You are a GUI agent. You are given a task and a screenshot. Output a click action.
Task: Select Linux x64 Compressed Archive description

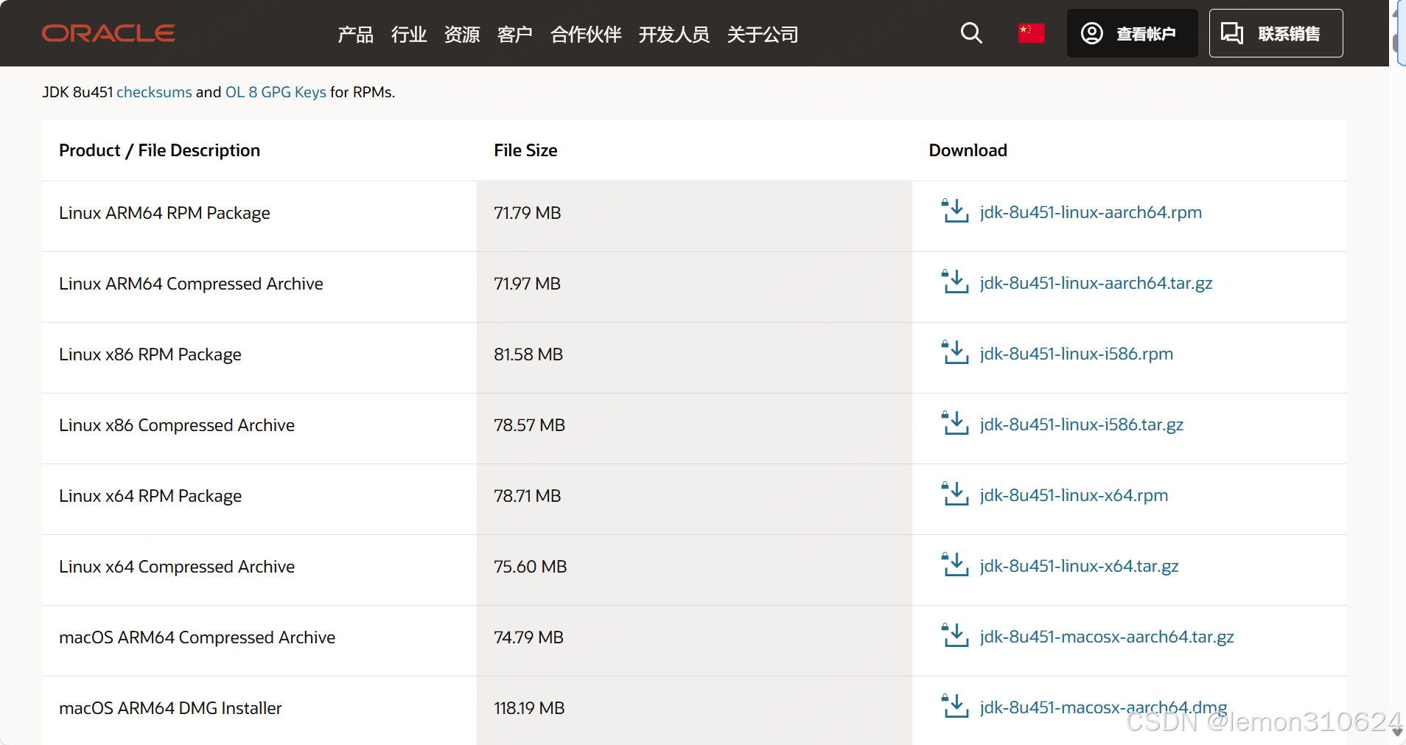(x=177, y=567)
